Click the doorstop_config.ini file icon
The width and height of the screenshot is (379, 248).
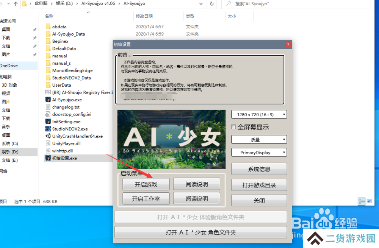(48, 114)
